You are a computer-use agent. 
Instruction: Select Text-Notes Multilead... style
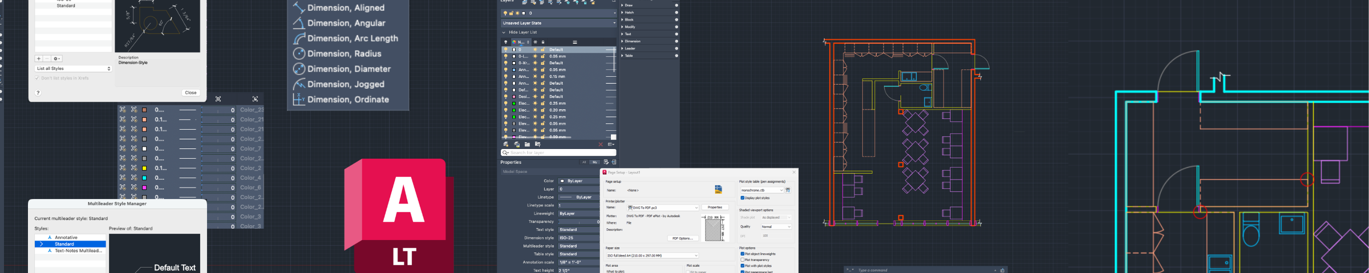(70, 251)
